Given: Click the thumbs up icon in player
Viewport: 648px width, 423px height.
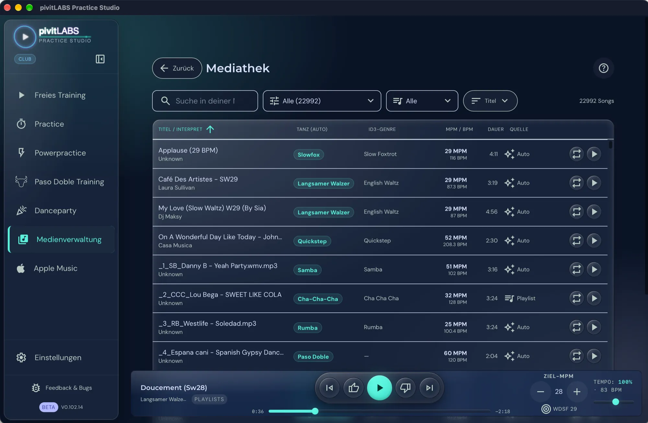Looking at the screenshot, I should pyautogui.click(x=353, y=388).
